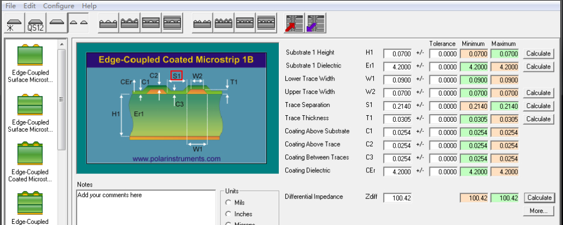This screenshot has height=225, width=563.
Task: Open the Help menu
Action: click(x=89, y=5)
